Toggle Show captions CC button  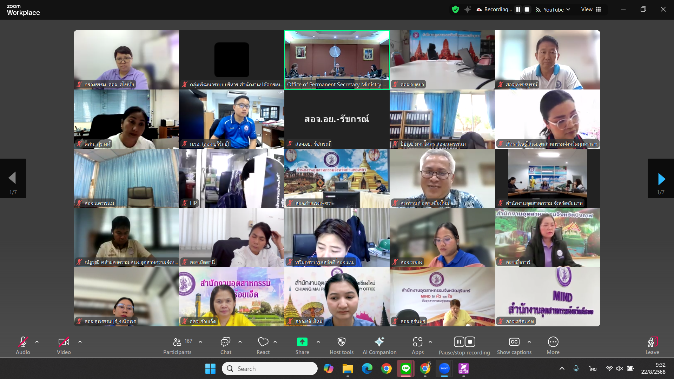514,342
